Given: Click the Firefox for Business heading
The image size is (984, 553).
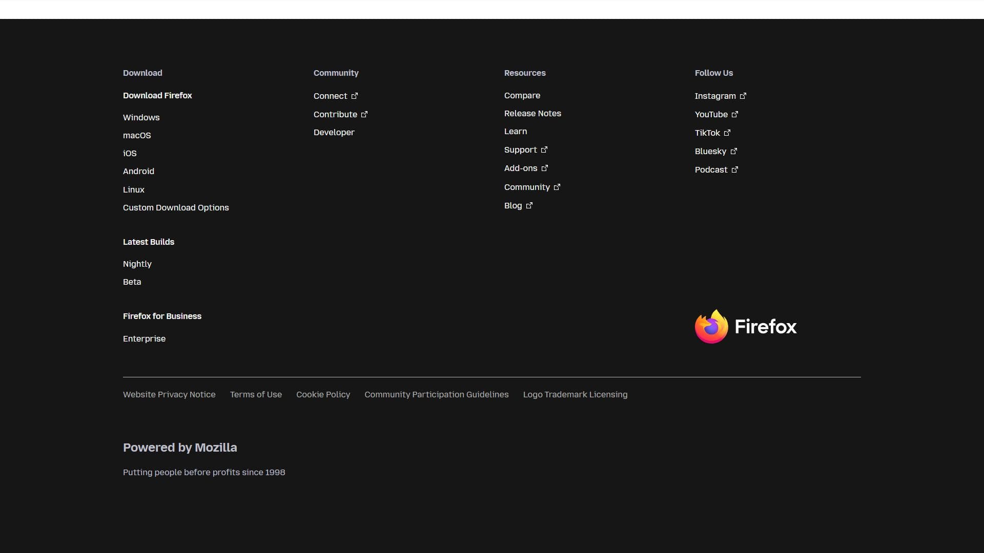Looking at the screenshot, I should click(162, 316).
